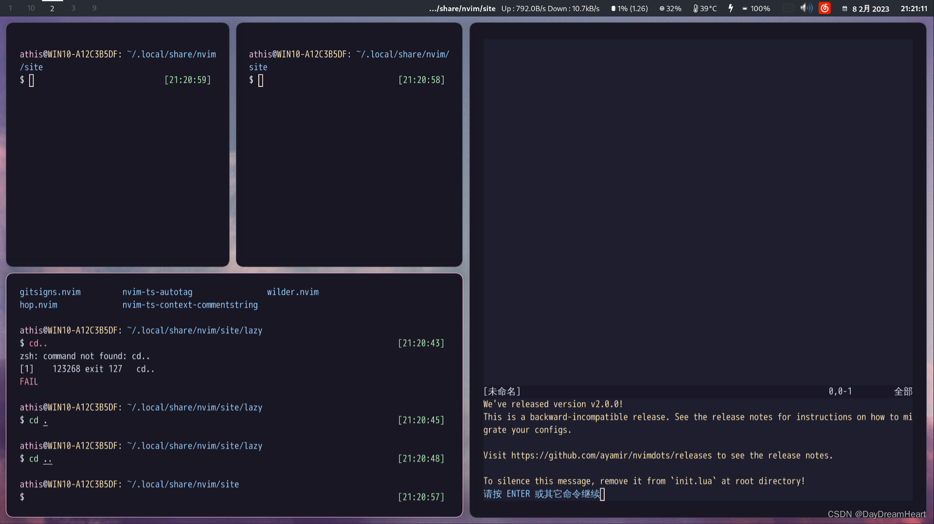This screenshot has height=524, width=934.
Task: Click the 'zsh: command not found: cd..' line
Action: pos(85,356)
